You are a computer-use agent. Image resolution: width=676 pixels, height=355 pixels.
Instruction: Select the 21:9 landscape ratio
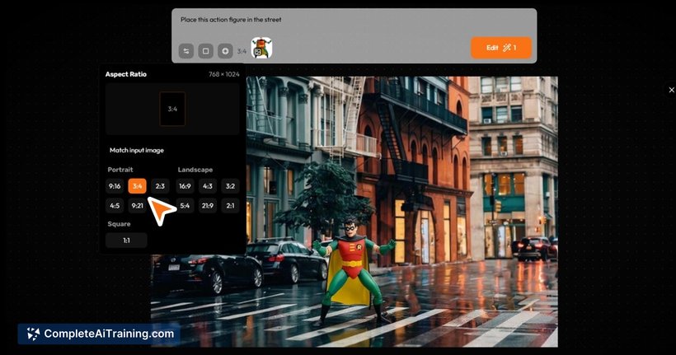[208, 205]
